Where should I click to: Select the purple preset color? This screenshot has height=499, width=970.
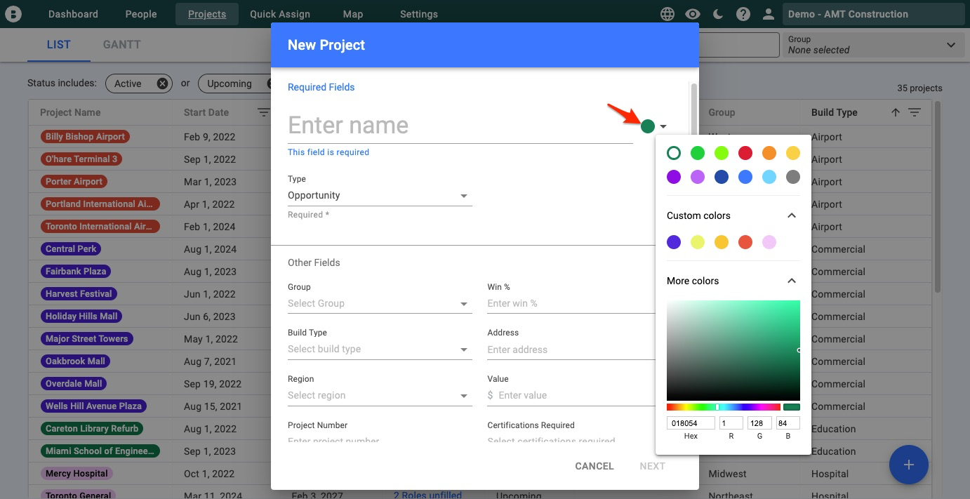point(674,177)
